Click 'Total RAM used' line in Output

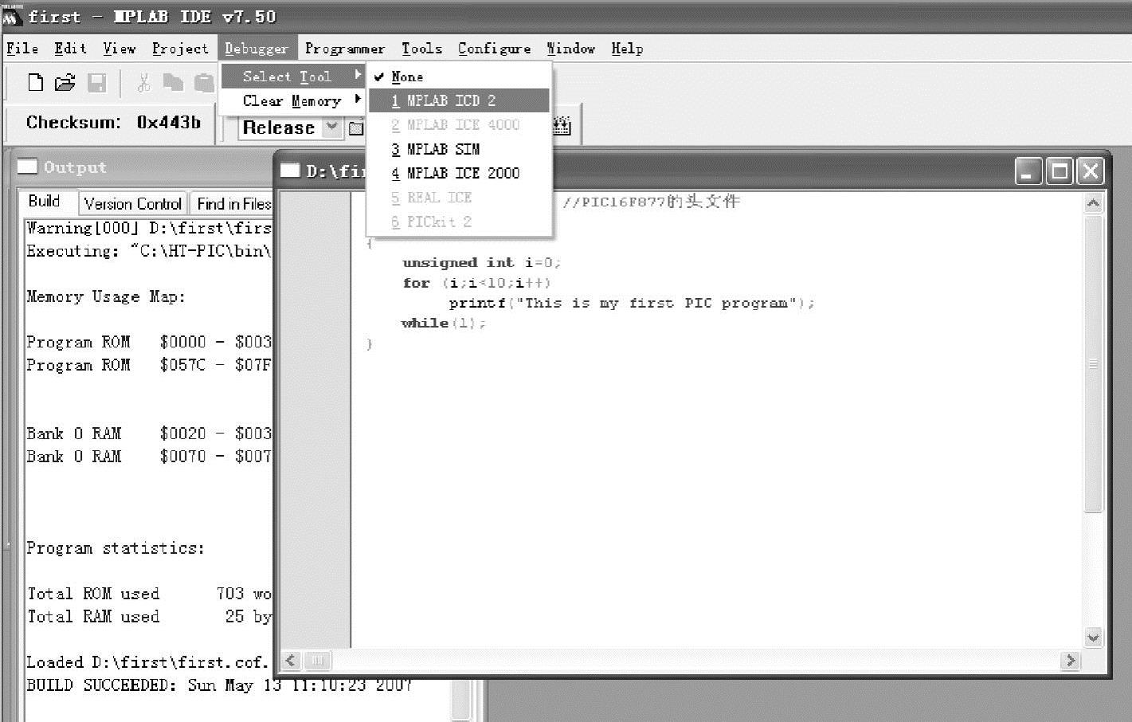click(149, 617)
